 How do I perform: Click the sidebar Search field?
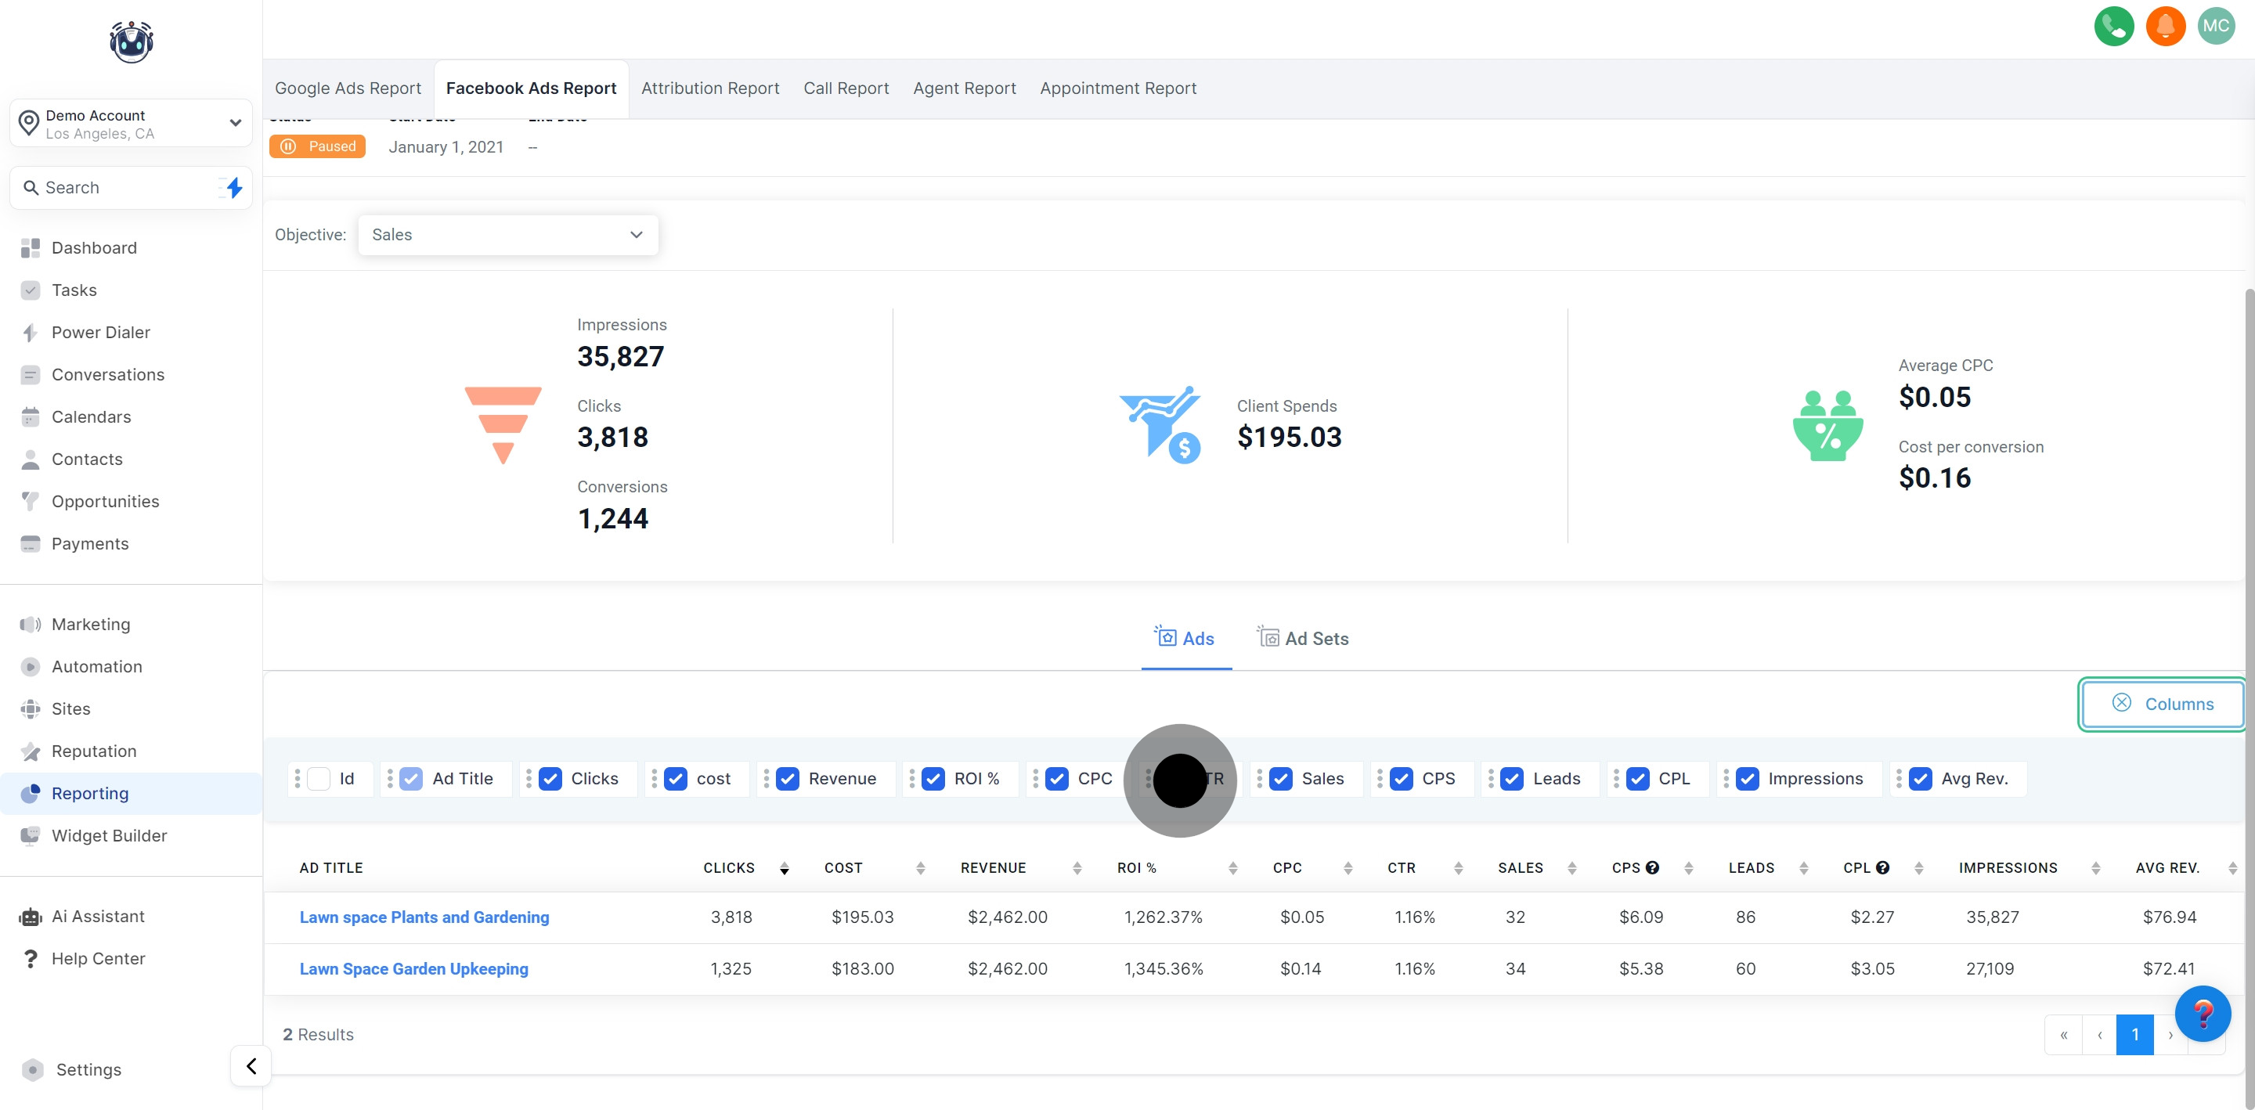coord(114,187)
